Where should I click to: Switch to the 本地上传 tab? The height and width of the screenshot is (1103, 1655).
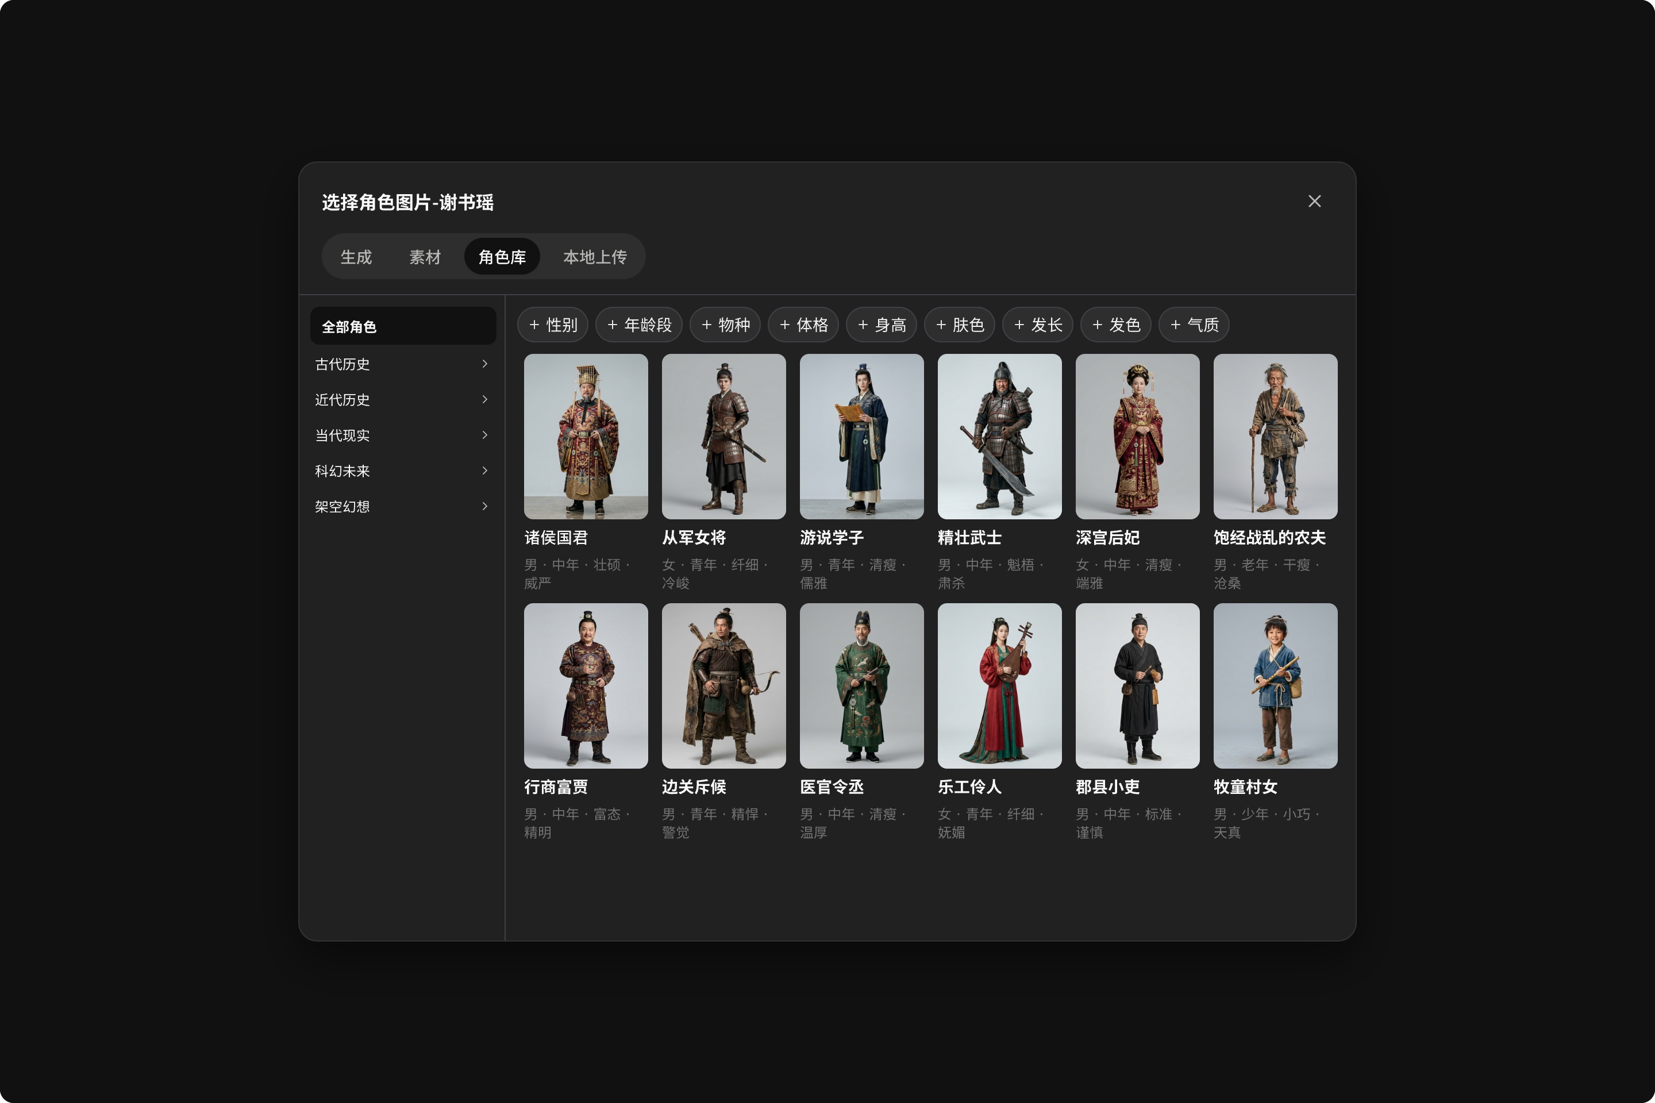pyautogui.click(x=595, y=257)
